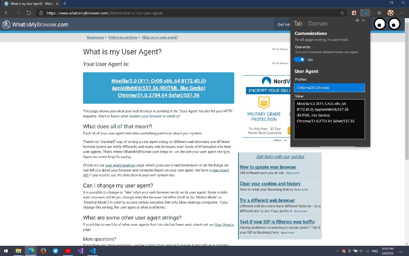This screenshot has width=409, height=256.
Task: Open Visual Studio from taskbar
Action: [x=80, y=251]
